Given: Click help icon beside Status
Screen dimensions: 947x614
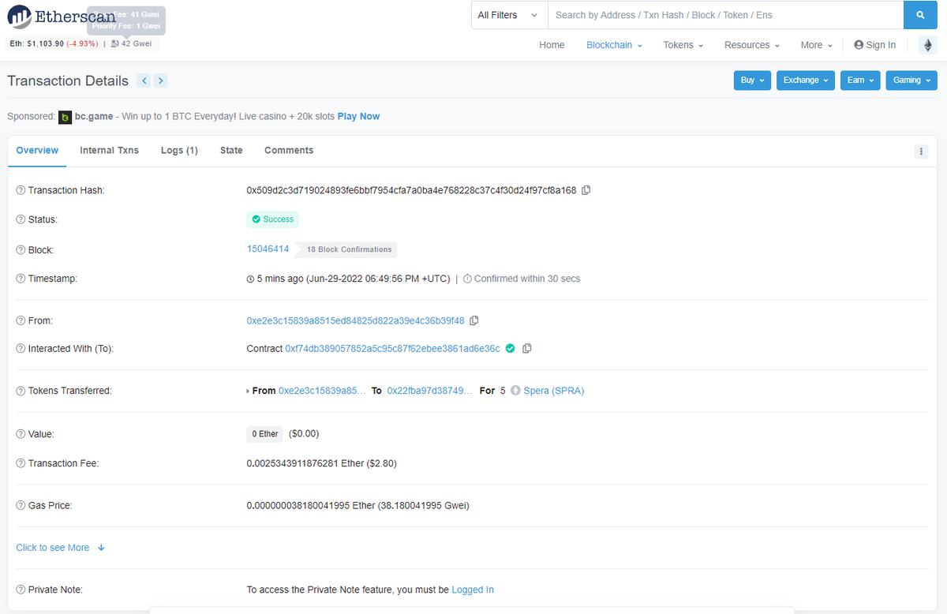Looking at the screenshot, I should 21,219.
